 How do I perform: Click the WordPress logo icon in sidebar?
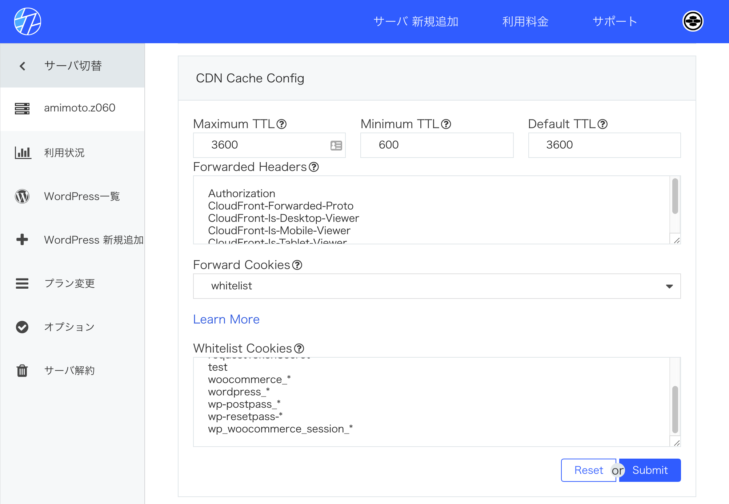22,196
